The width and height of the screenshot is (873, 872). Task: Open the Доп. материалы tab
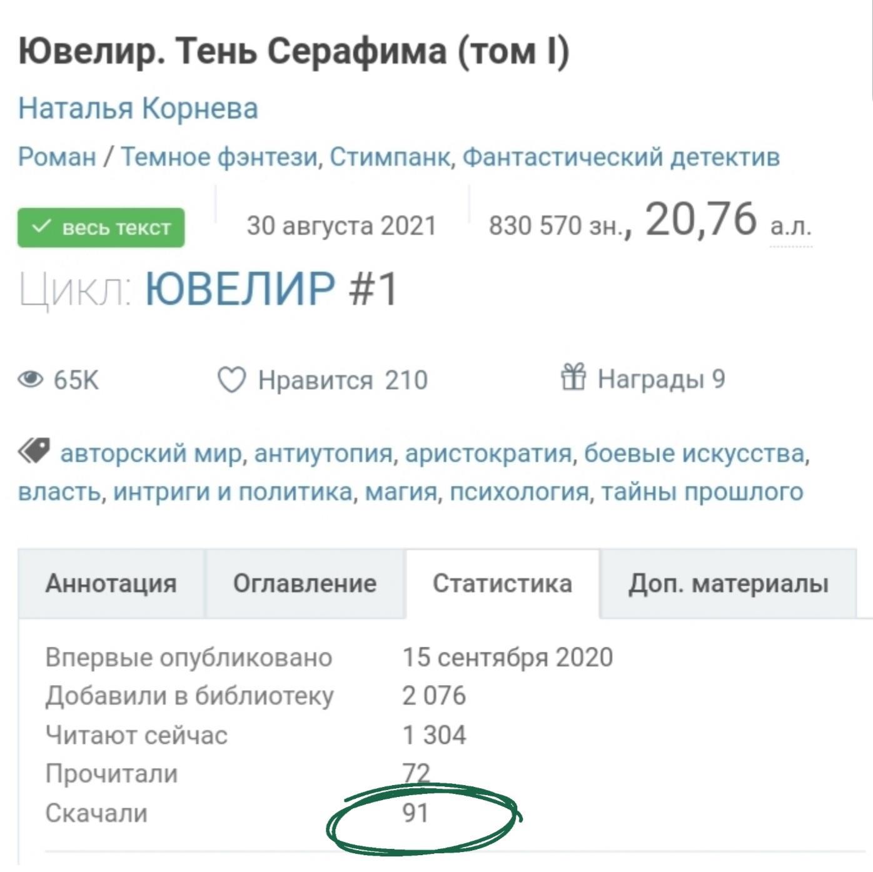tap(729, 584)
